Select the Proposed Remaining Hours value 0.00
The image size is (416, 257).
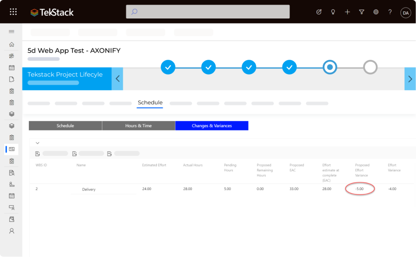pyautogui.click(x=260, y=189)
